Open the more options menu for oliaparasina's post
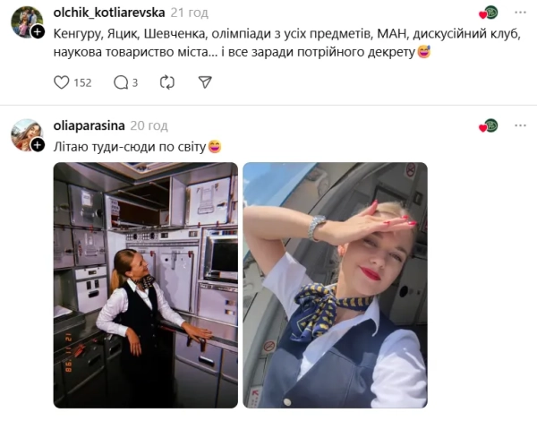 click(x=520, y=125)
